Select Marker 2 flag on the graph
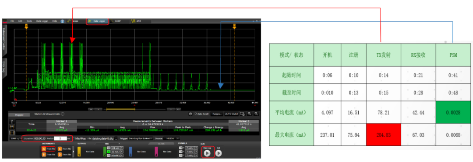This screenshot has height=162, width=473. pyautogui.click(x=234, y=27)
